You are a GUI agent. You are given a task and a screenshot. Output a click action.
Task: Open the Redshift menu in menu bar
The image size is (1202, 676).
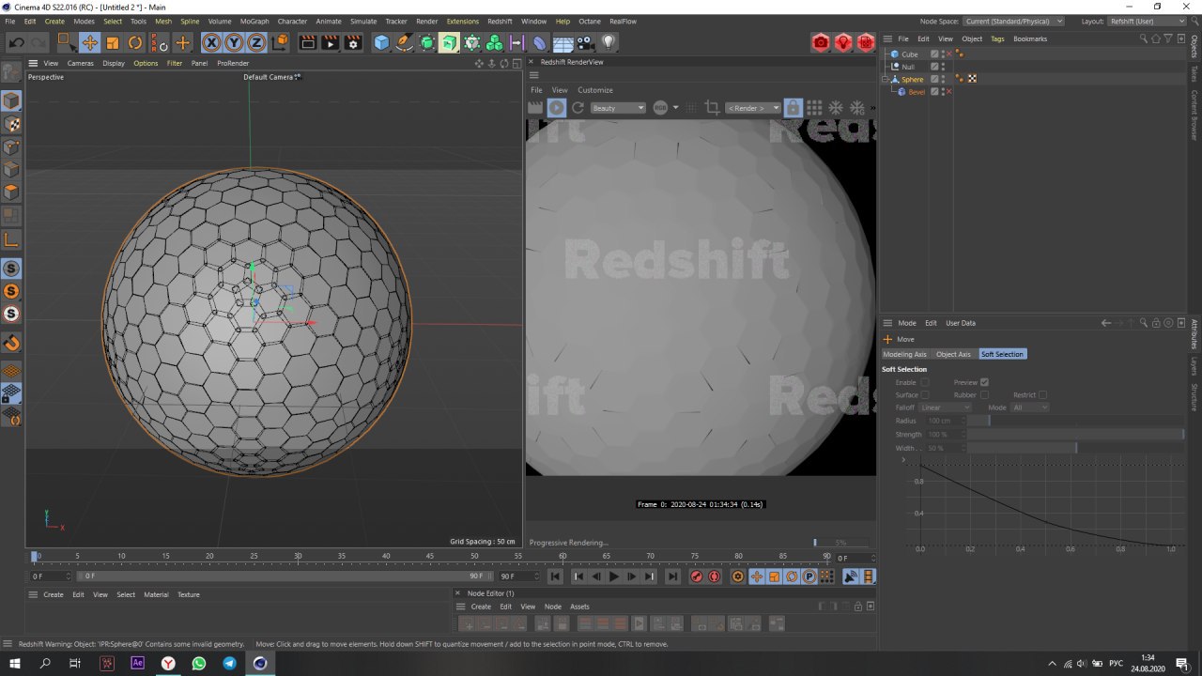[500, 21]
